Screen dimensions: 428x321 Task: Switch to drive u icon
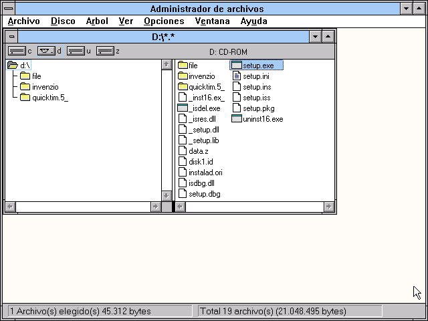pos(76,51)
